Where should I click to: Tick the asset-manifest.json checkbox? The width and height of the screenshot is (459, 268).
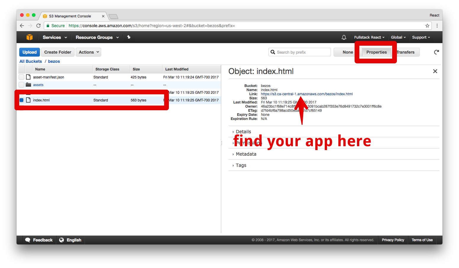(x=21, y=77)
